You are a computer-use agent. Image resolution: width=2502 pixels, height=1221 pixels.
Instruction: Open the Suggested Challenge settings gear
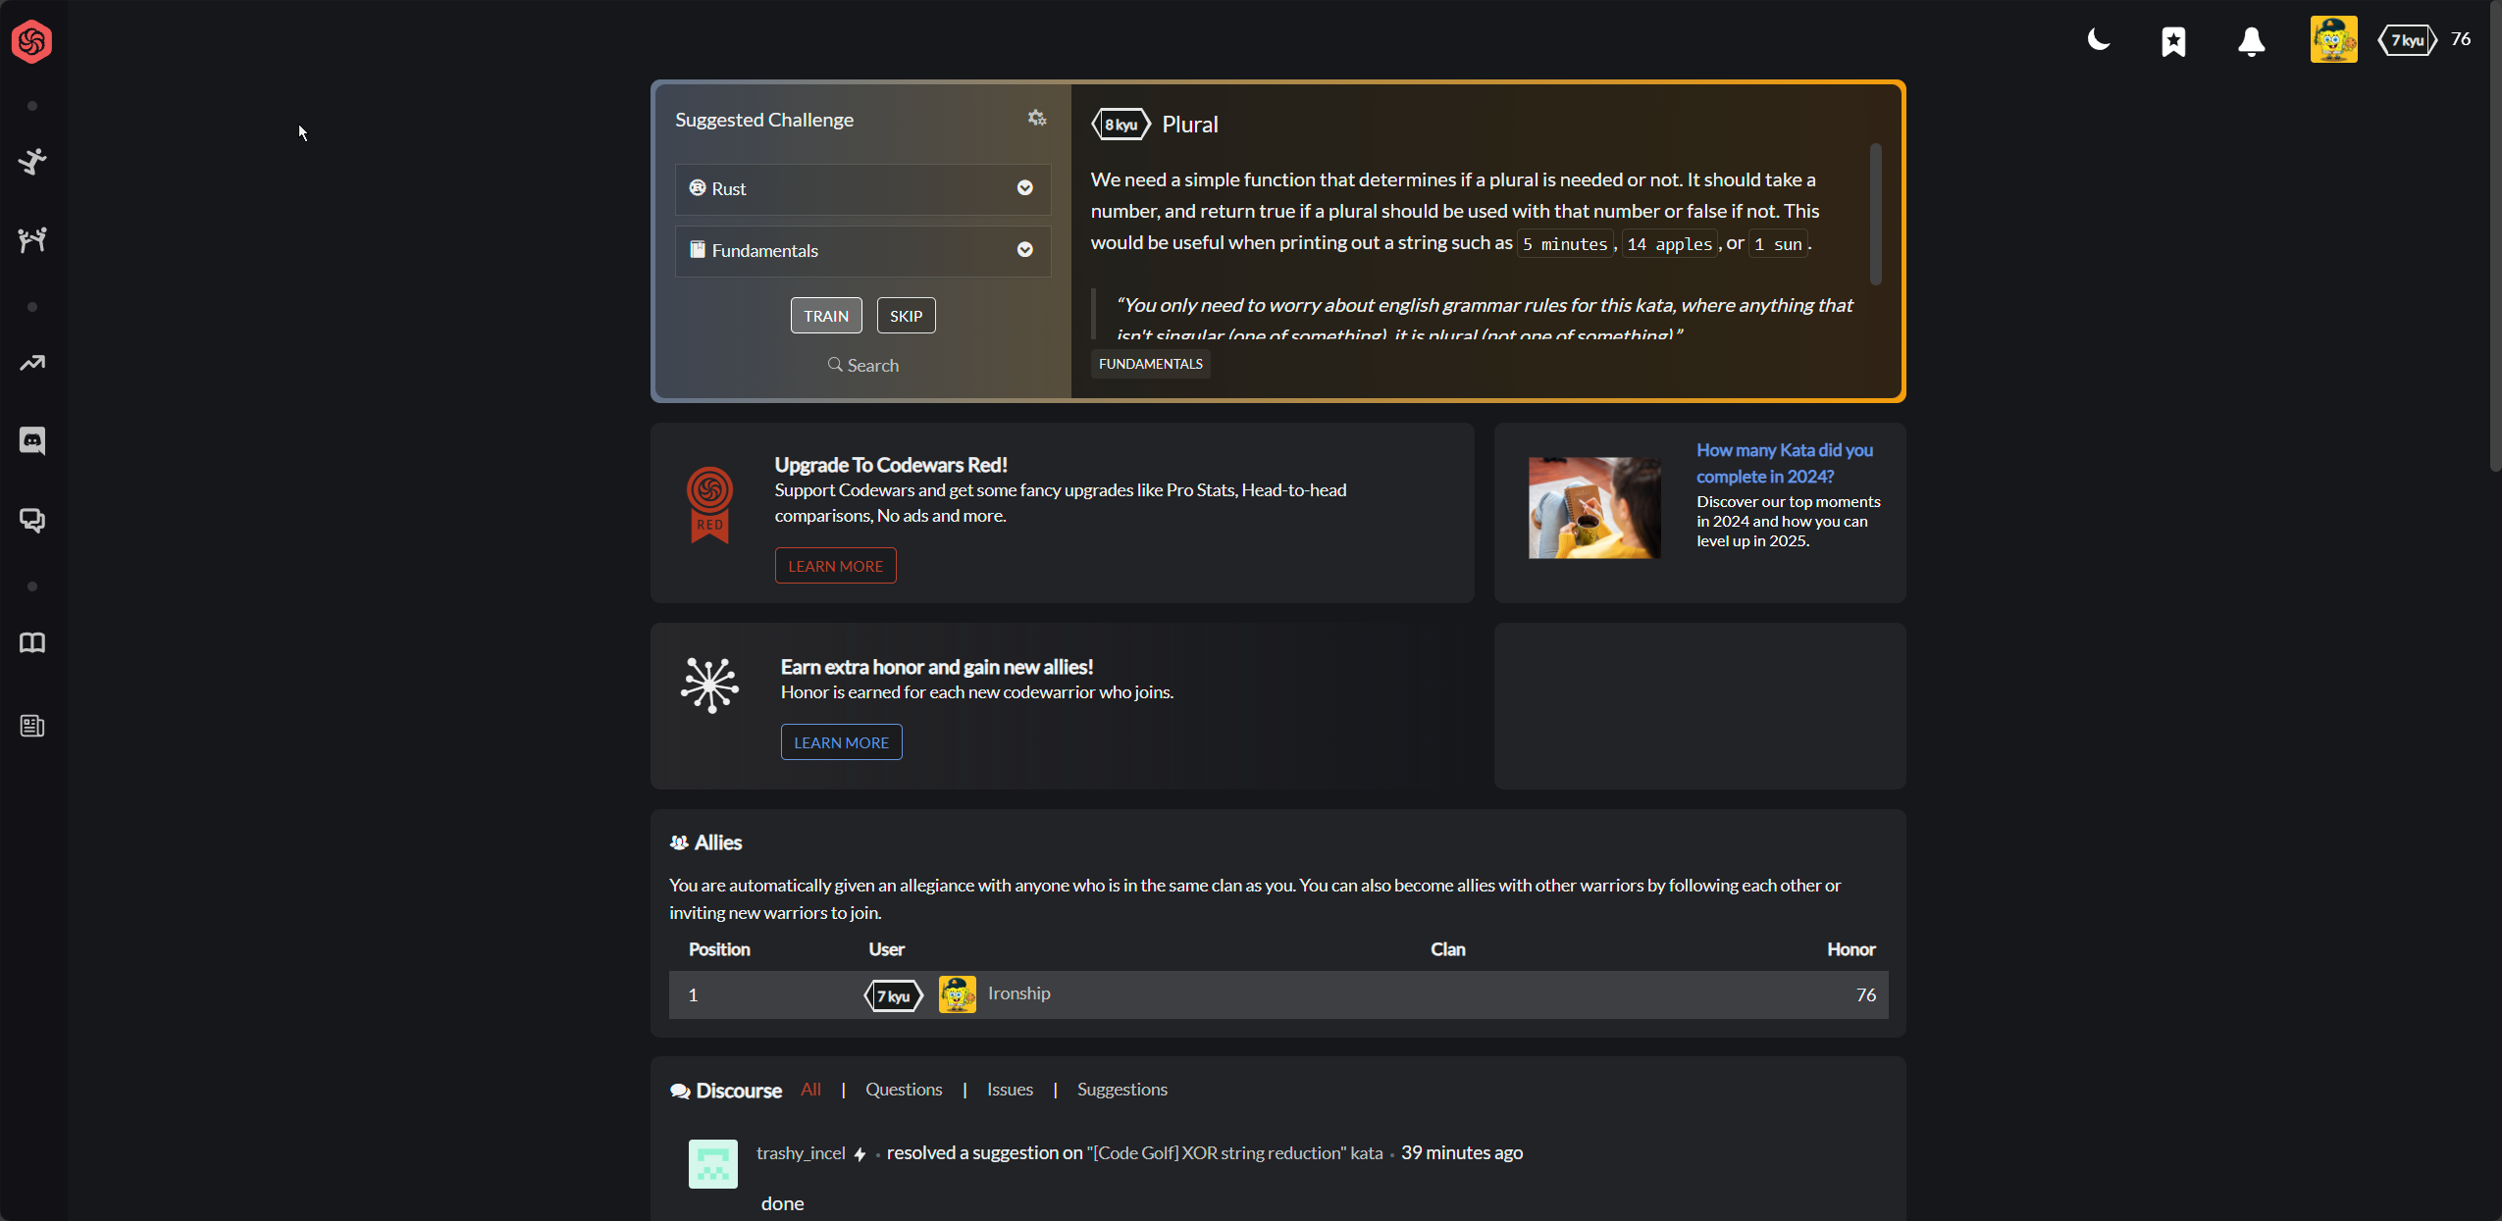pyautogui.click(x=1037, y=118)
